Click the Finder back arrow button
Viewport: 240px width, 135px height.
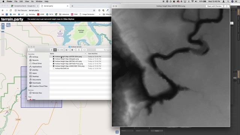coord(30,50)
